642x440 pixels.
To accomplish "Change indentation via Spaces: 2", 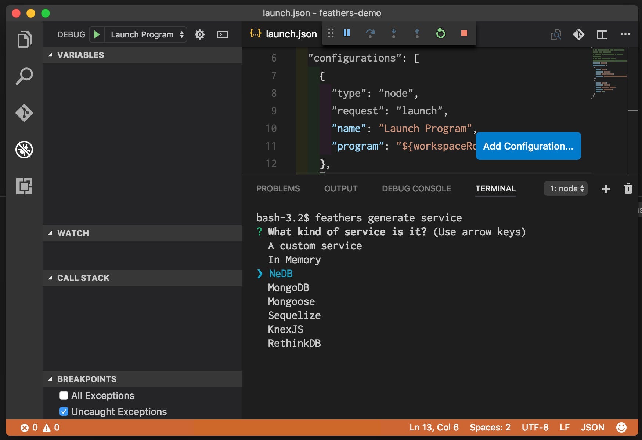I will [490, 428].
